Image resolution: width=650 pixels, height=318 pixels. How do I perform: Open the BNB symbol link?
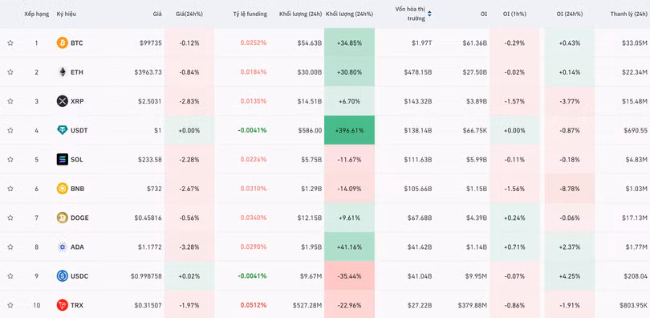point(78,189)
